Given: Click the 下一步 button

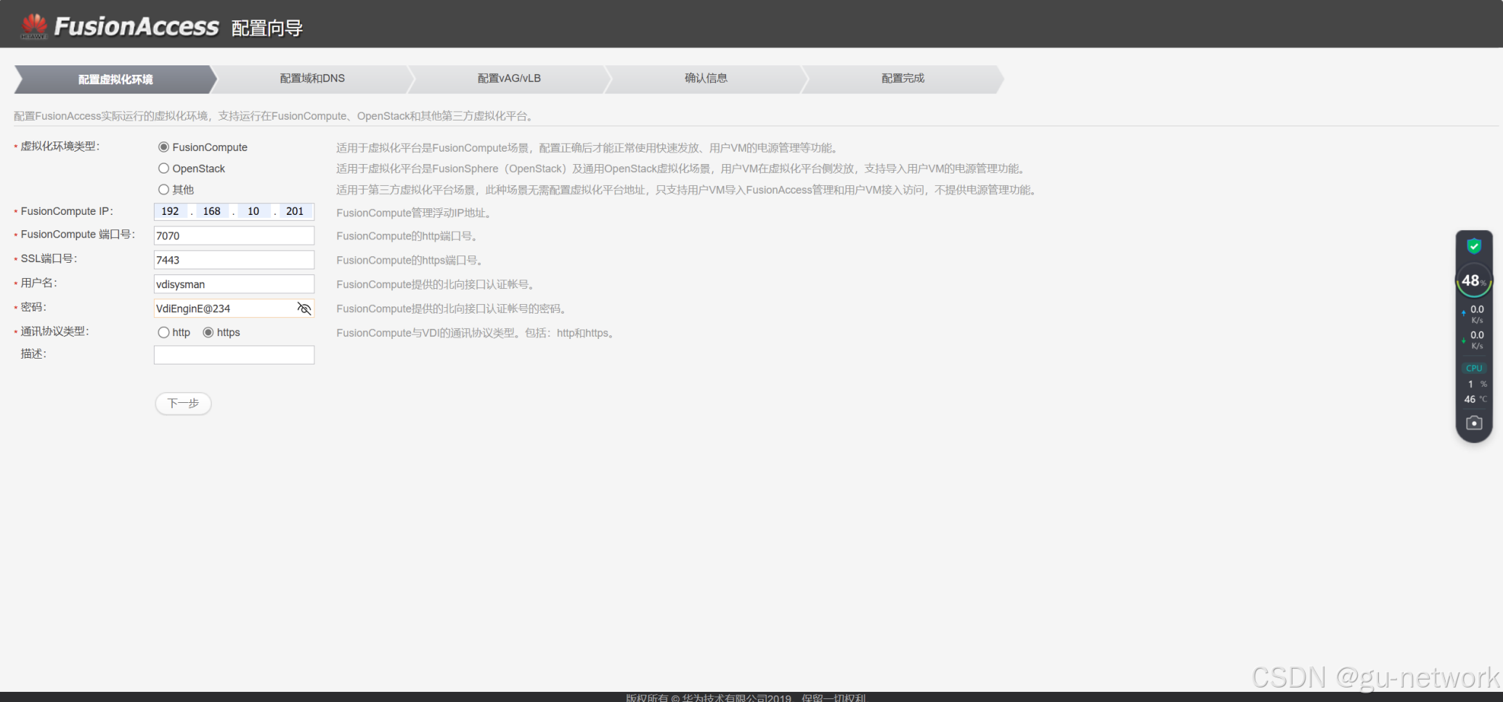Looking at the screenshot, I should [183, 404].
